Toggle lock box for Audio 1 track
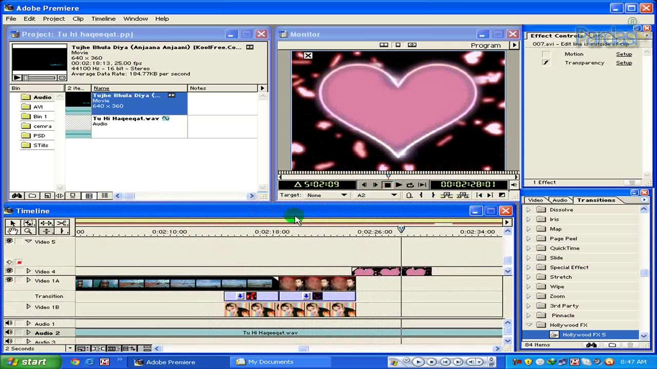Viewport: 657px width, 369px height. [19, 324]
